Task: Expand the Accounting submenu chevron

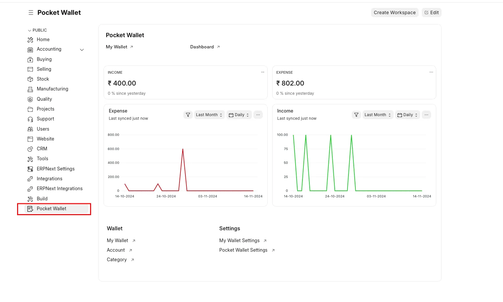Action: tap(82, 50)
